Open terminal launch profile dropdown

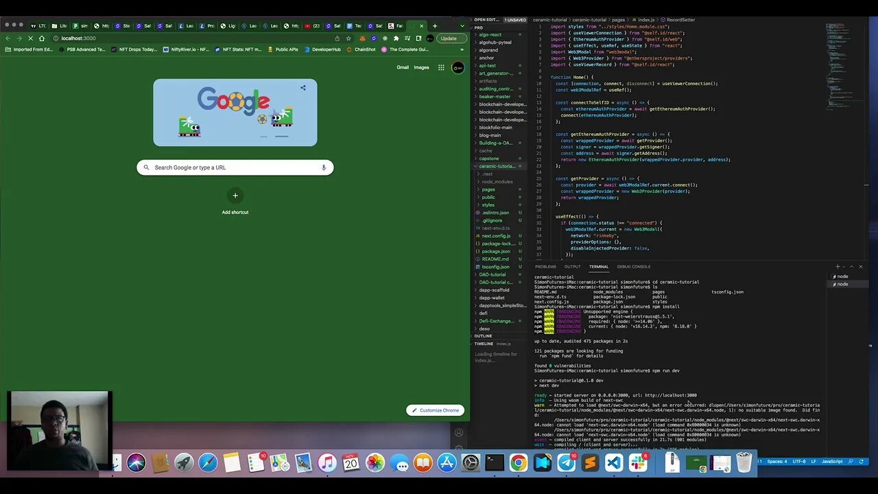coord(844,266)
